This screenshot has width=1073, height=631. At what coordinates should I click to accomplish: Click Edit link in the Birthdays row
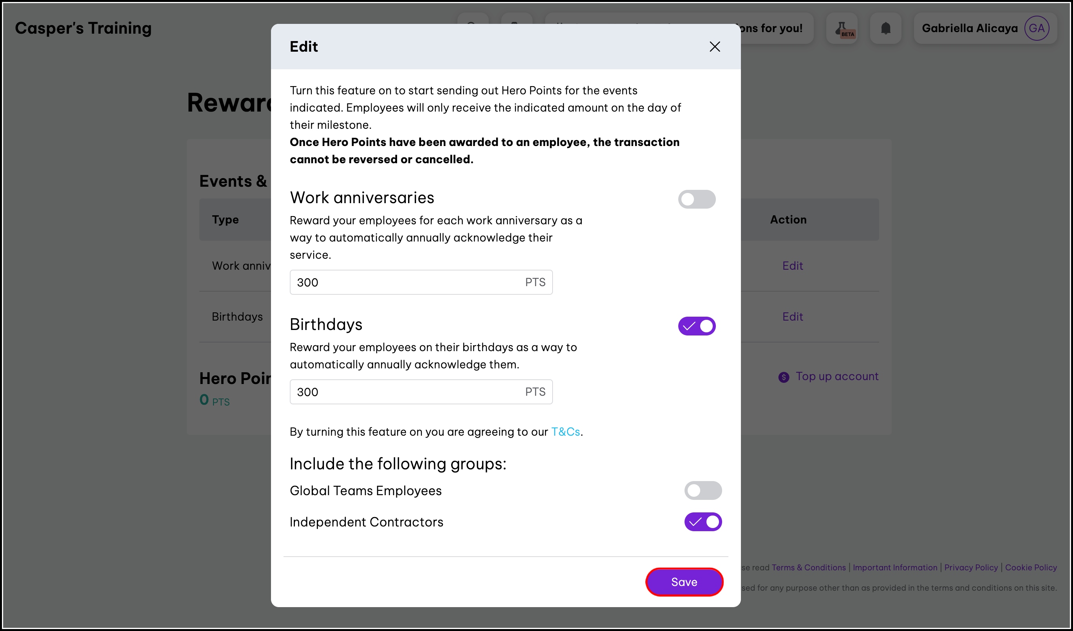(792, 317)
